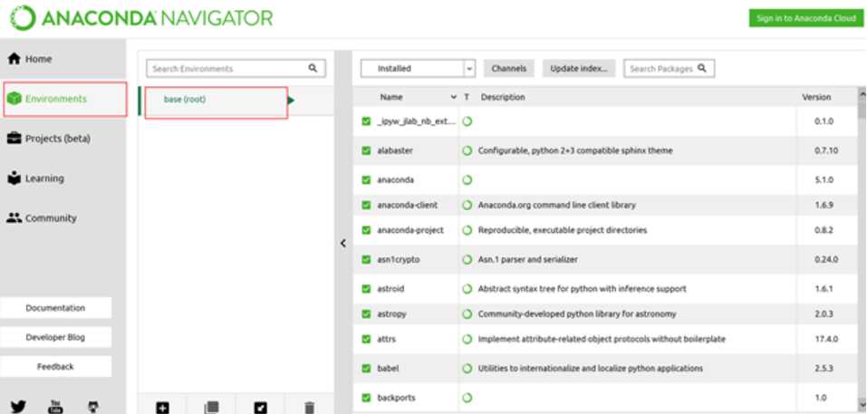Viewport: 867px width, 414px height.
Task: Click the astropy description text
Action: [577, 314]
